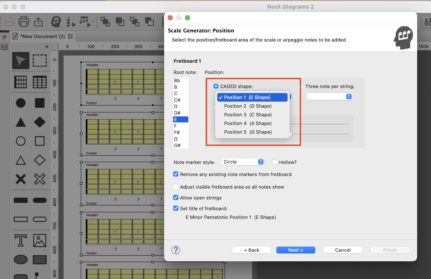Click the Next button

tap(296, 250)
